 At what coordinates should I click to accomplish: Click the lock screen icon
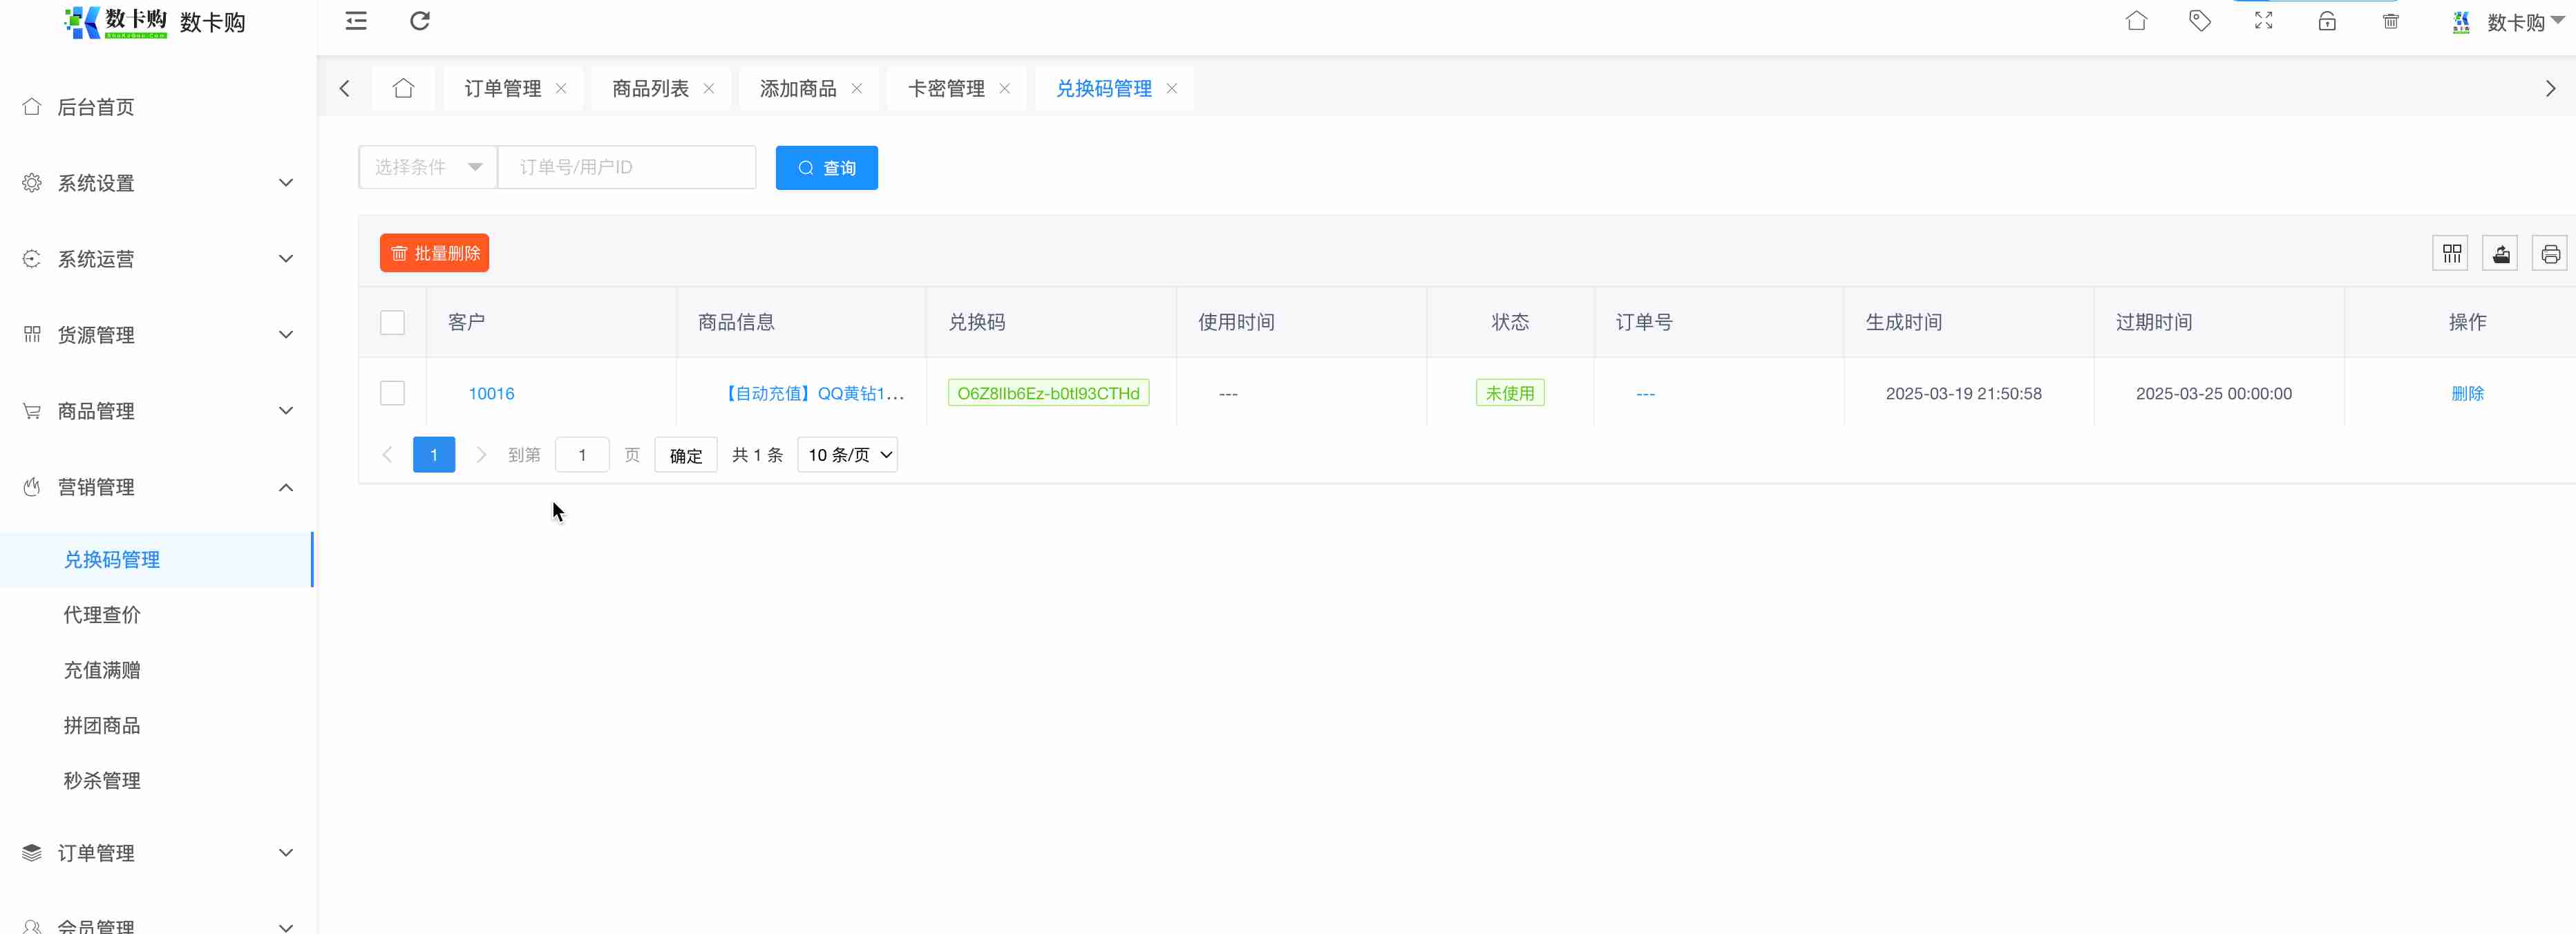2327,21
